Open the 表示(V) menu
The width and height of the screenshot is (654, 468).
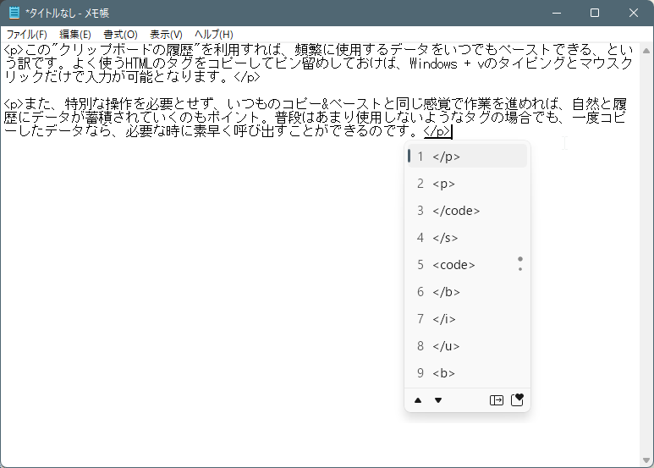(166, 35)
